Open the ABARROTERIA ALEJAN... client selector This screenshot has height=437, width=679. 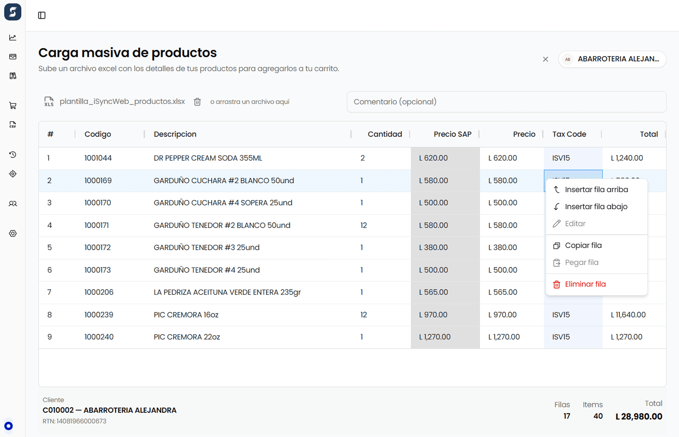(612, 59)
